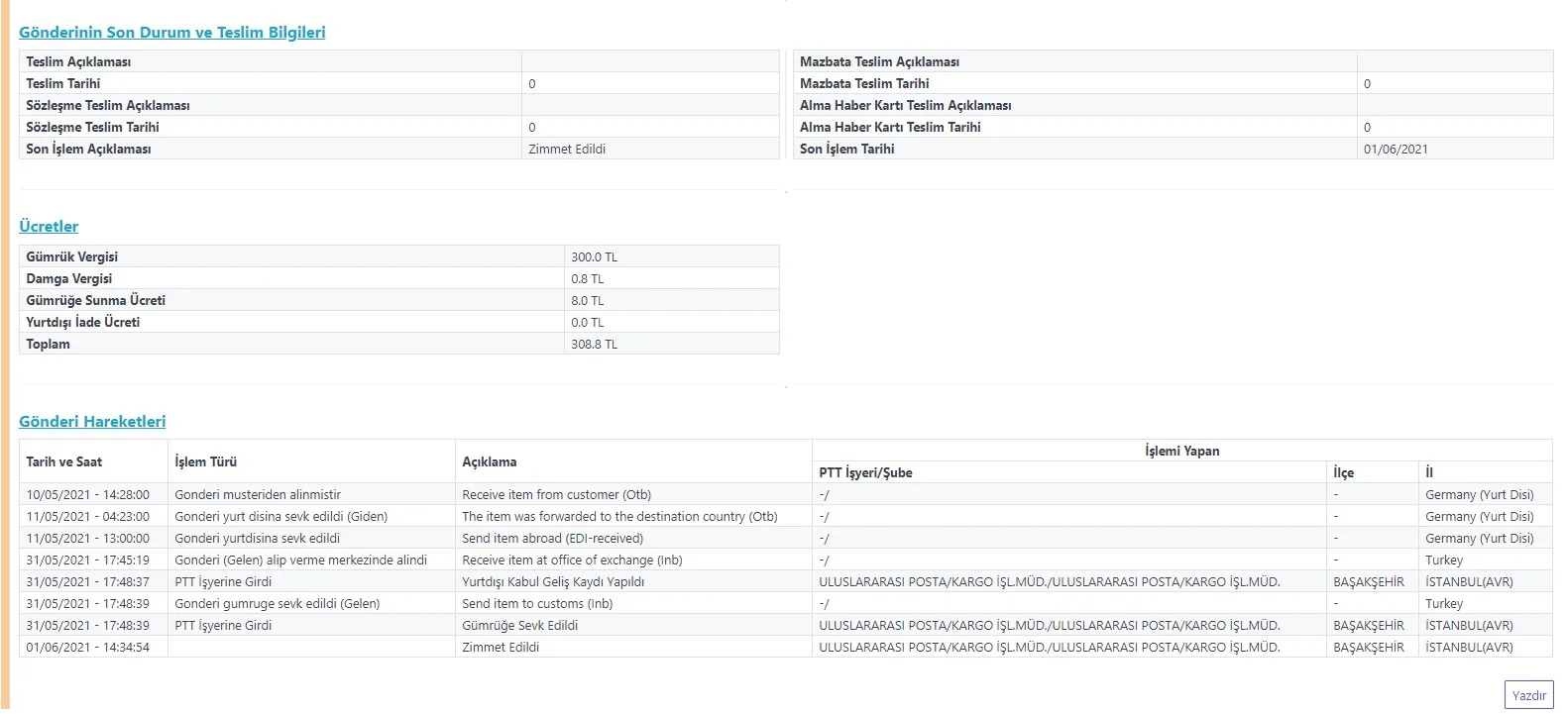Open the Gönderinin Son Durum ve Teslim Bilgileri heading
This screenshot has width=1565, height=714.
pyautogui.click(x=171, y=33)
